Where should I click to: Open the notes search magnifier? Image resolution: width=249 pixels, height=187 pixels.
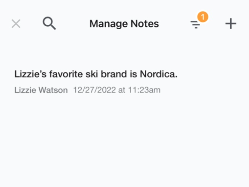point(49,23)
